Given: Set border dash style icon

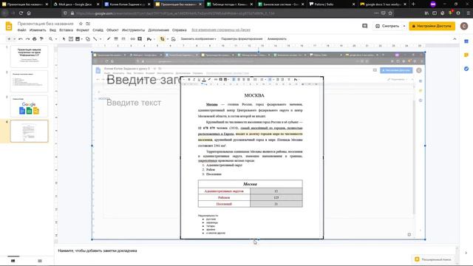Looking at the screenshot, I should [123, 39].
